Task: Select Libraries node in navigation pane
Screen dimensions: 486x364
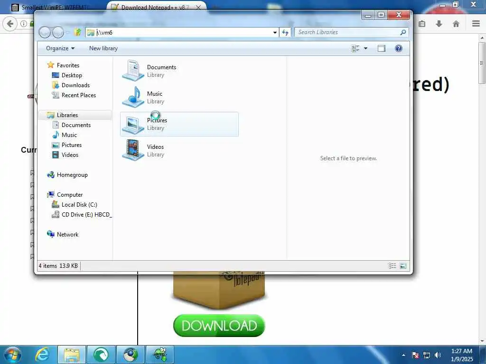Action: [67, 115]
